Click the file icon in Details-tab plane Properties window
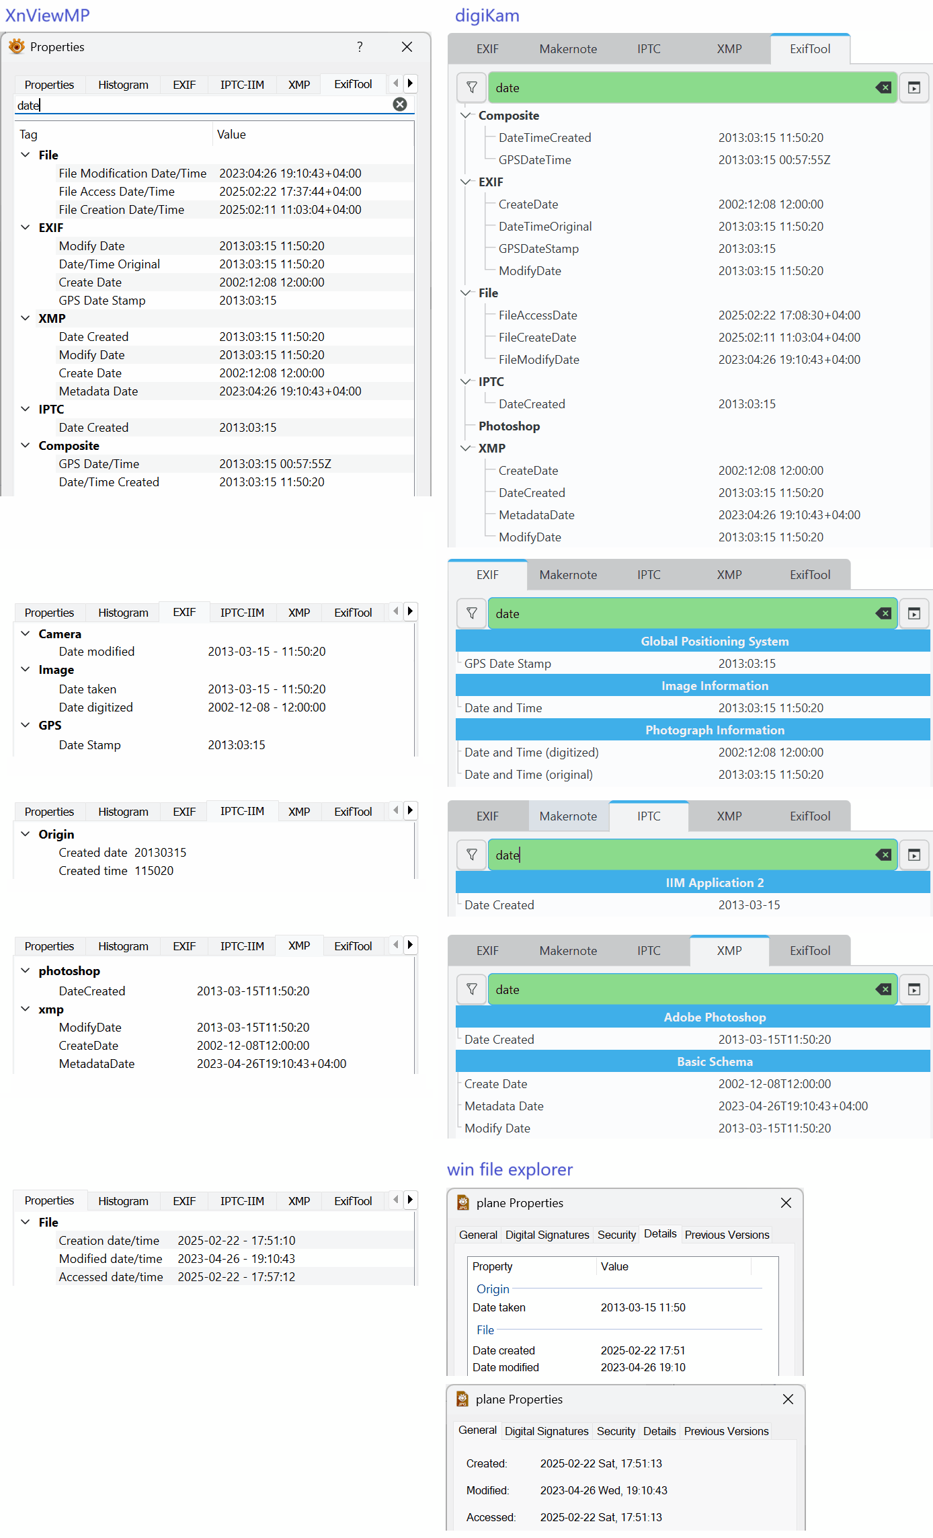 click(x=463, y=1202)
